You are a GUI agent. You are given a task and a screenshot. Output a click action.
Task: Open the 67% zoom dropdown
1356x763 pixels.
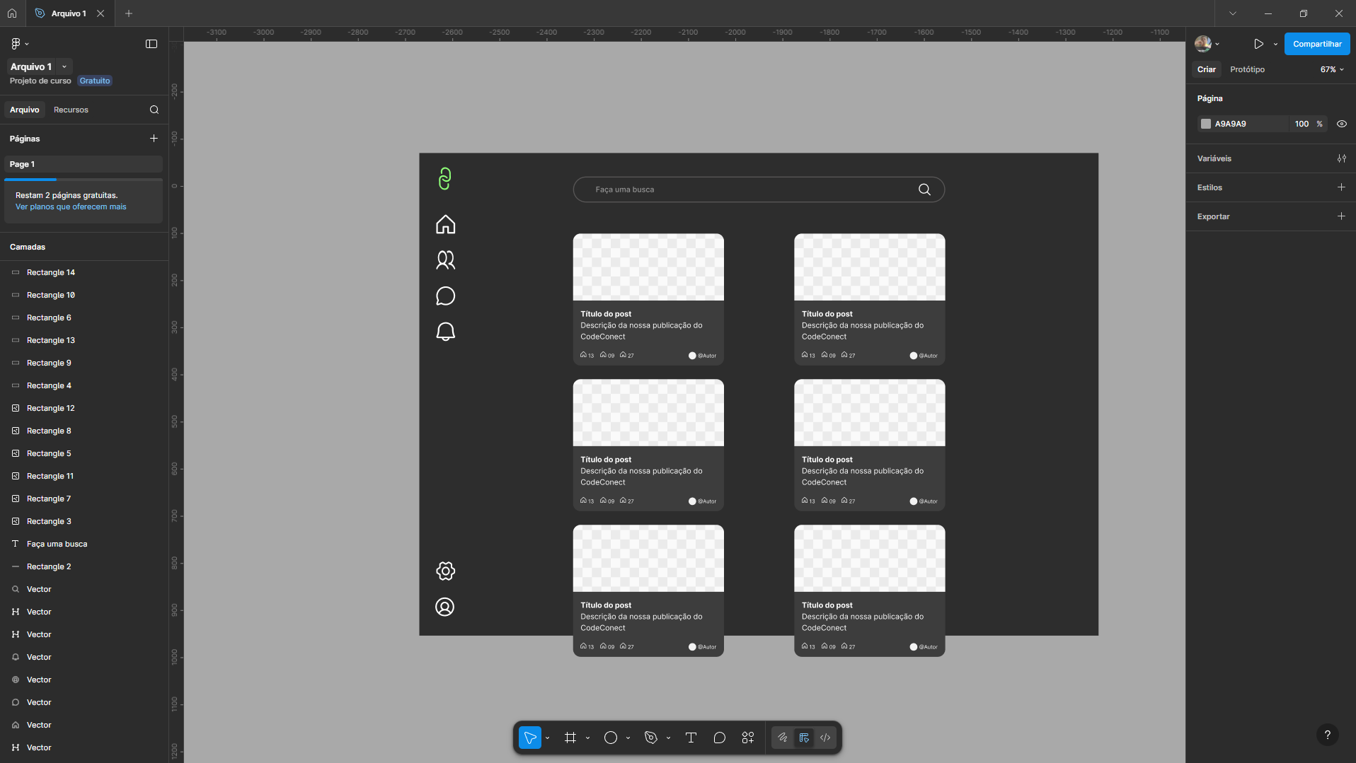[1331, 69]
